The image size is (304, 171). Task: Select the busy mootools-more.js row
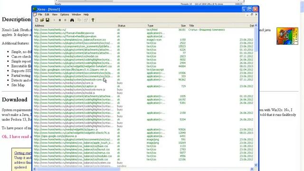143,90
